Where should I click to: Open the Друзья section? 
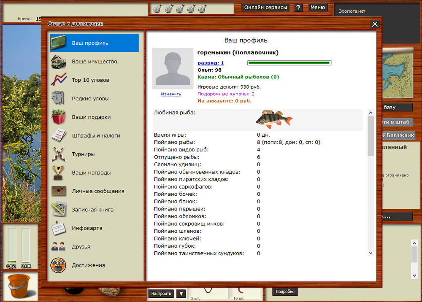click(x=81, y=247)
